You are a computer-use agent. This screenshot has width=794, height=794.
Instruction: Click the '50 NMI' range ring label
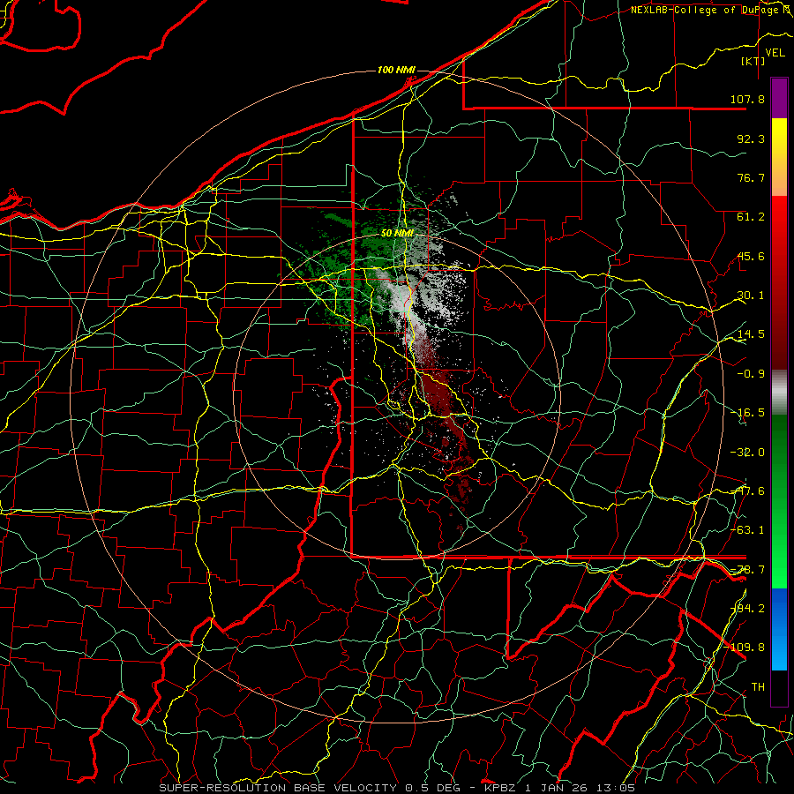coord(398,234)
